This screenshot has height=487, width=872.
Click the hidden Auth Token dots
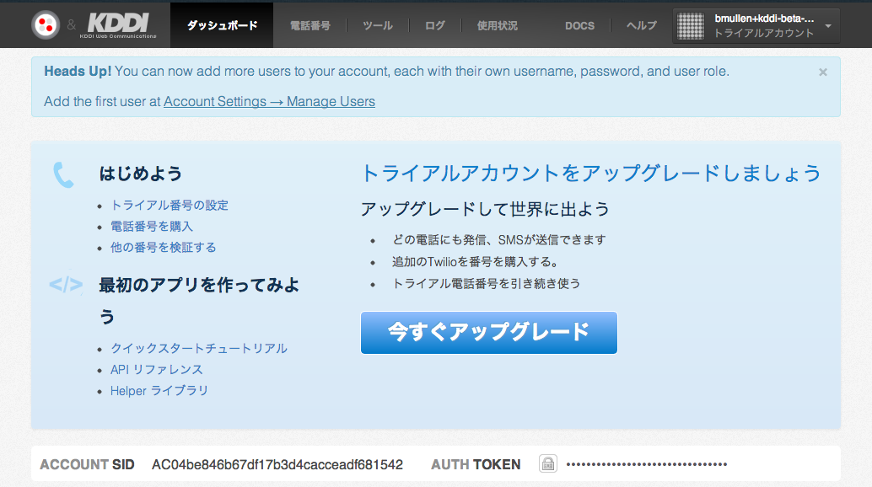click(646, 464)
